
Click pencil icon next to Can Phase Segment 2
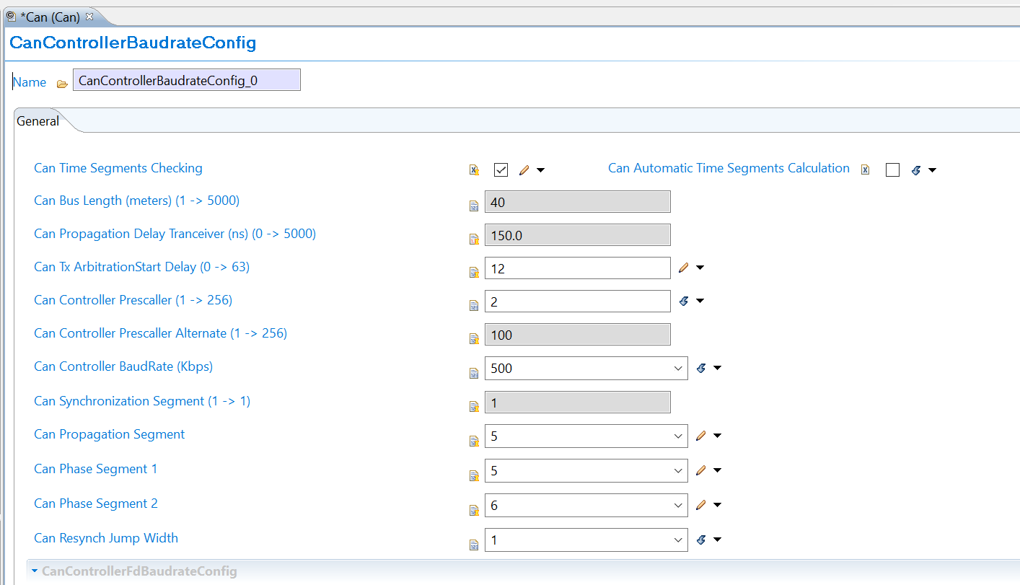(x=700, y=505)
